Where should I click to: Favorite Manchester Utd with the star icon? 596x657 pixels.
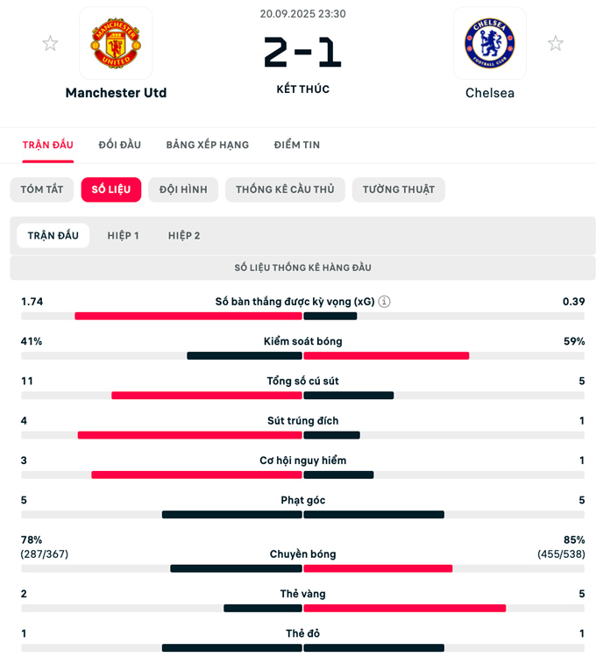(51, 43)
